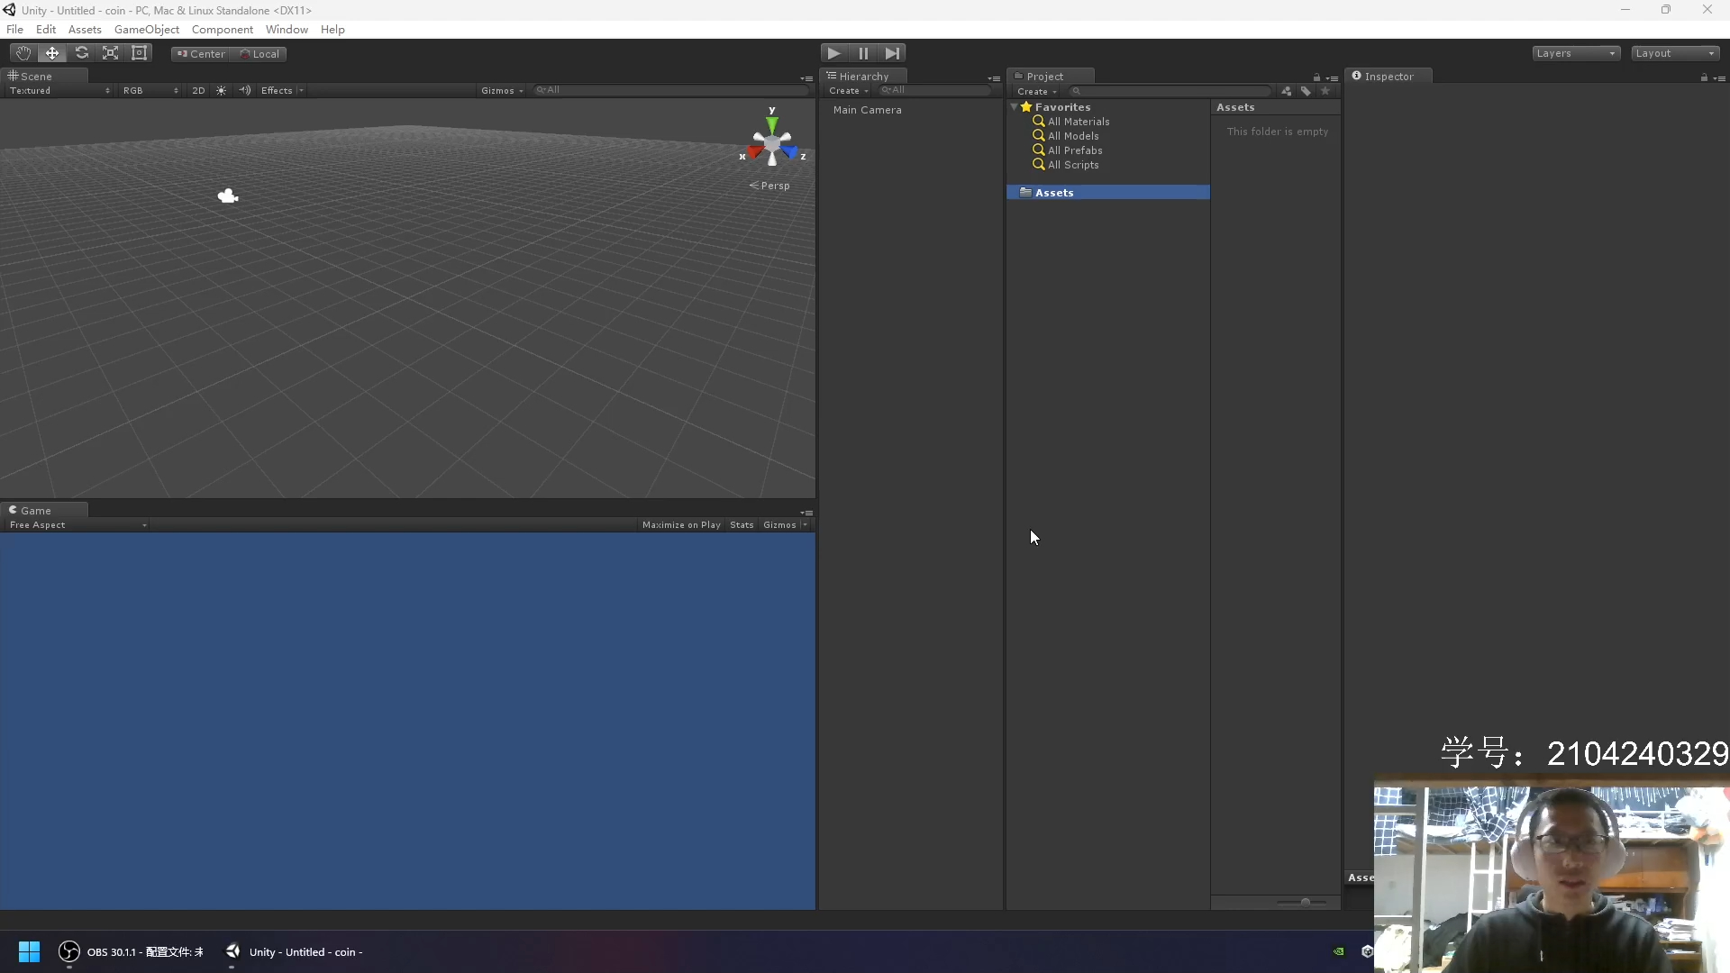This screenshot has height=973, width=1730.
Task: Select the Hand tool
Action: tap(23, 53)
